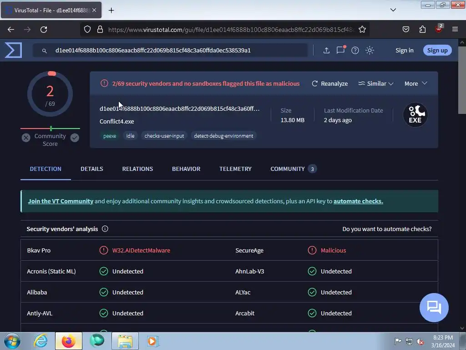Bookmark the page with the star icon

362,30
